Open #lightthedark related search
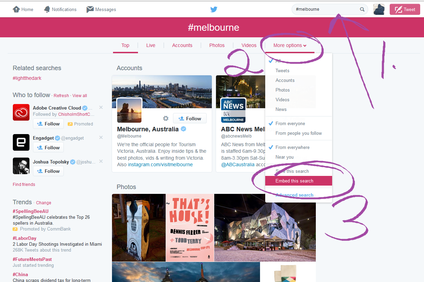424x282 pixels. pos(27,78)
